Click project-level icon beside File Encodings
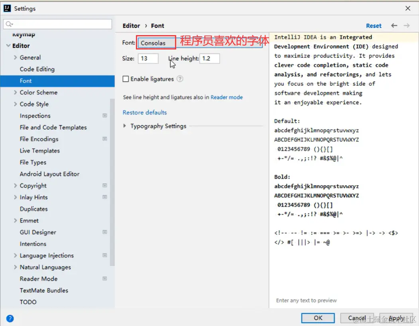 point(105,139)
